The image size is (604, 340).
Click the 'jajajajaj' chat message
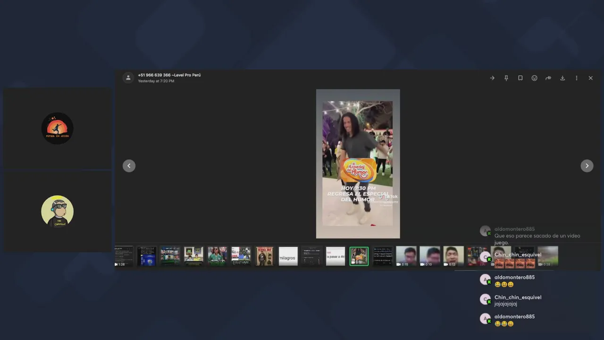tap(506, 304)
